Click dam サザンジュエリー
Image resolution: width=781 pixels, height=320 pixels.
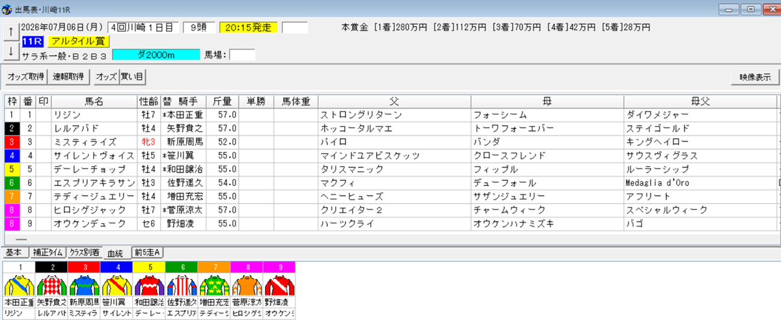[508, 195]
